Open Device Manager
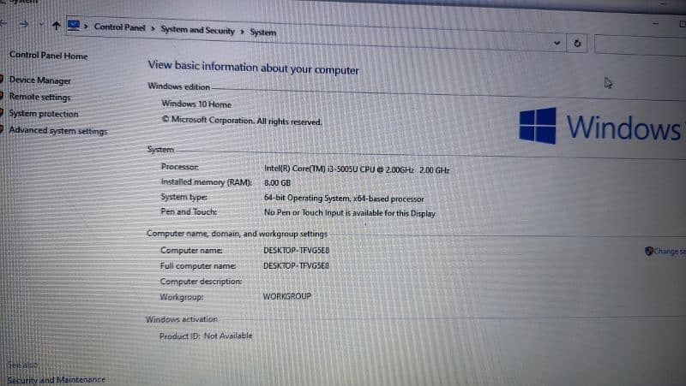The width and height of the screenshot is (686, 386). click(39, 80)
